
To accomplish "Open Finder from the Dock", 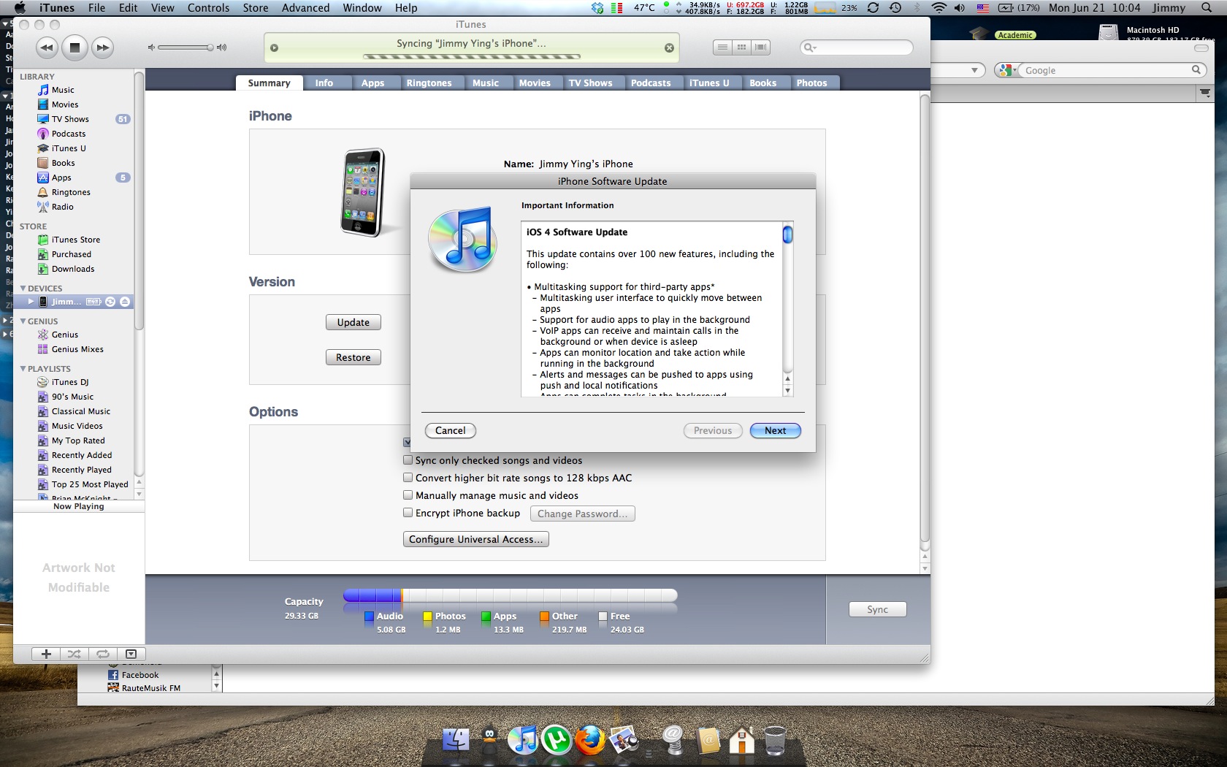I will [456, 741].
